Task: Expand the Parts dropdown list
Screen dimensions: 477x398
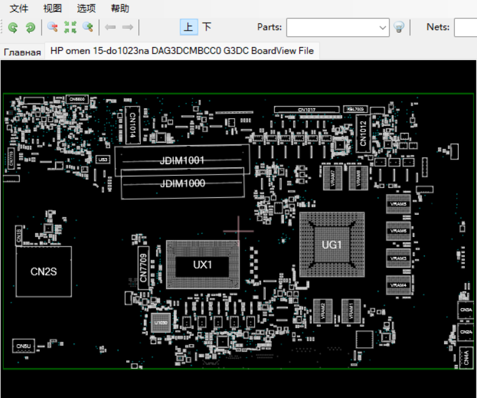Action: 383,28
